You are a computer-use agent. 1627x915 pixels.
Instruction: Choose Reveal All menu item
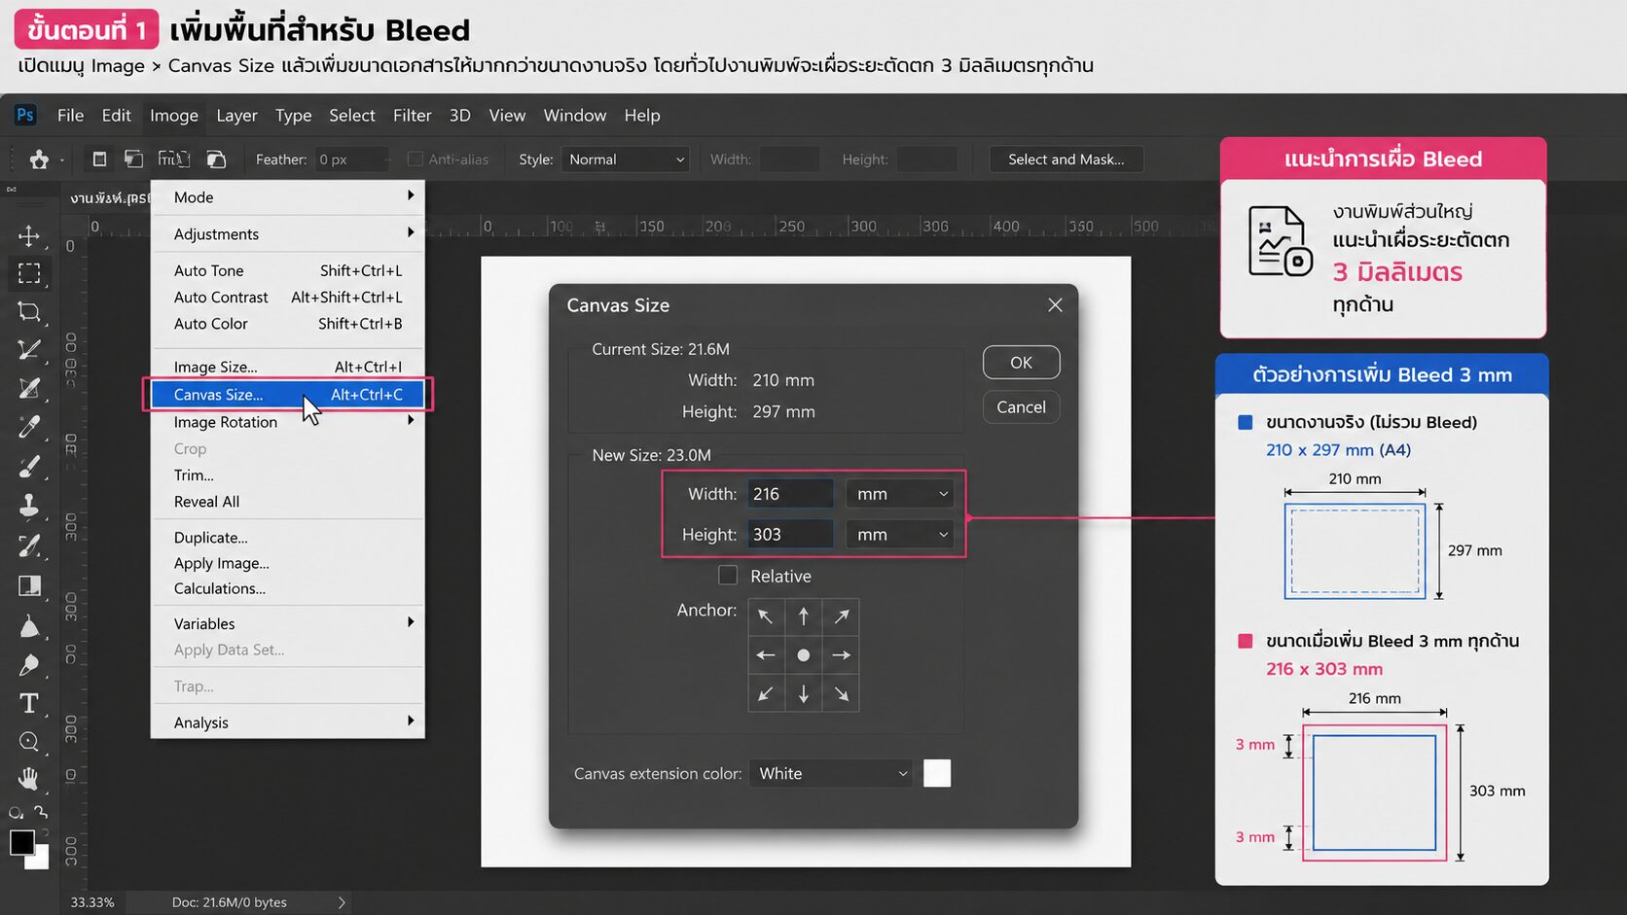point(288,502)
